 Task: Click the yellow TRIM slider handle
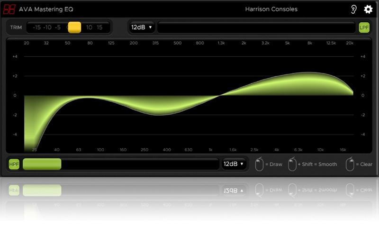click(x=74, y=27)
